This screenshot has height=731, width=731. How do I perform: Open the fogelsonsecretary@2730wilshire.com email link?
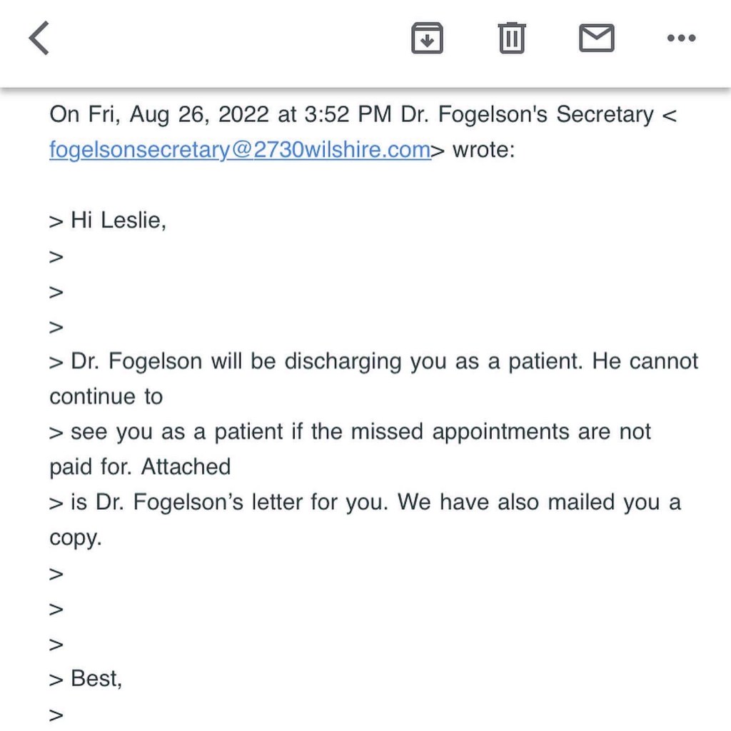pyautogui.click(x=240, y=151)
